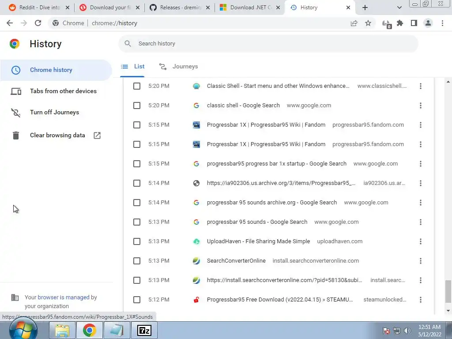The height and width of the screenshot is (339, 452).
Task: Click the search magnifier icon in history
Action: [x=128, y=44]
